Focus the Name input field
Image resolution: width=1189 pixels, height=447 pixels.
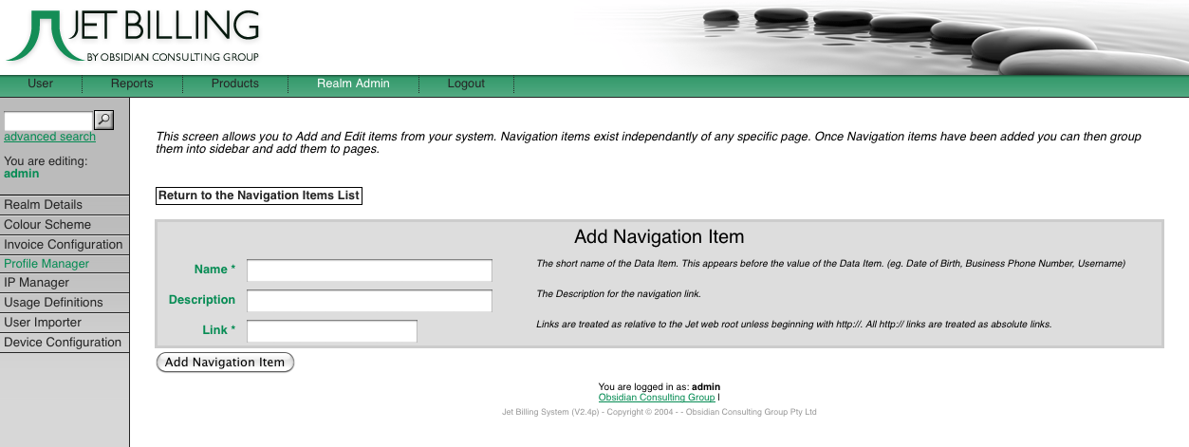point(369,270)
